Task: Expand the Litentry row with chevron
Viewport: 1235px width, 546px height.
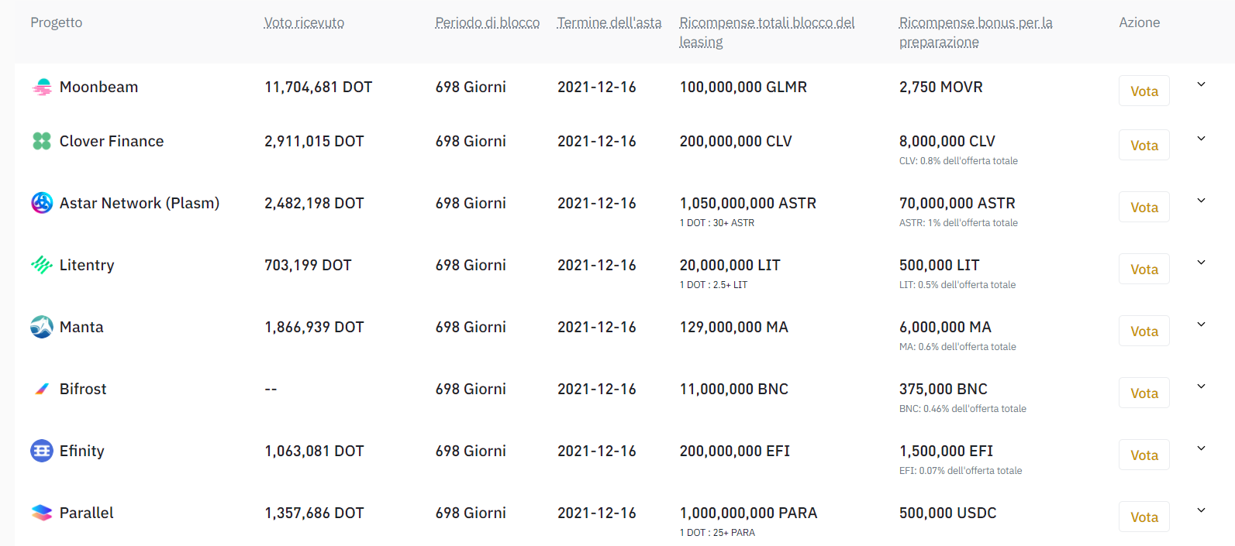Action: (1201, 263)
